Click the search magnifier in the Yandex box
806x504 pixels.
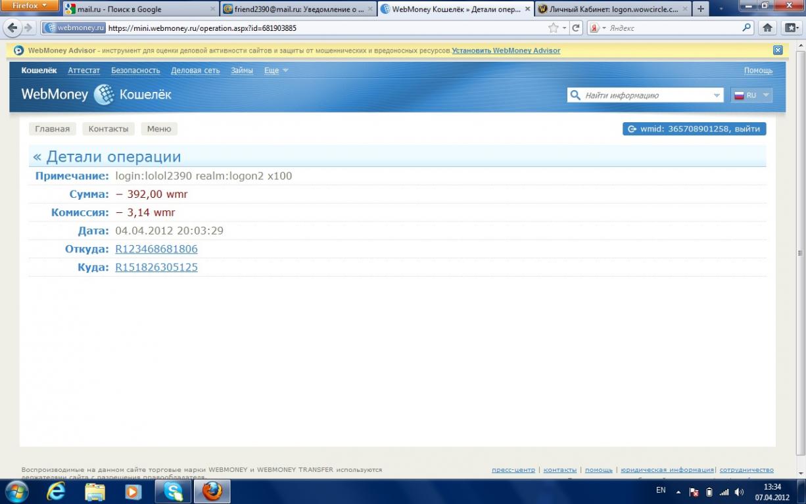click(x=747, y=28)
